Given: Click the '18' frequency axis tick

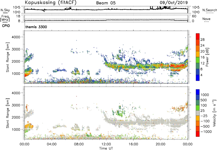Looking at the screenshot, I should click(18, 16).
